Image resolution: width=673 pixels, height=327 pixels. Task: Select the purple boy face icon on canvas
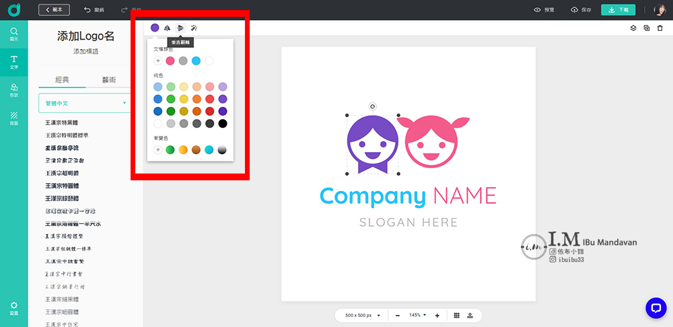[373, 144]
